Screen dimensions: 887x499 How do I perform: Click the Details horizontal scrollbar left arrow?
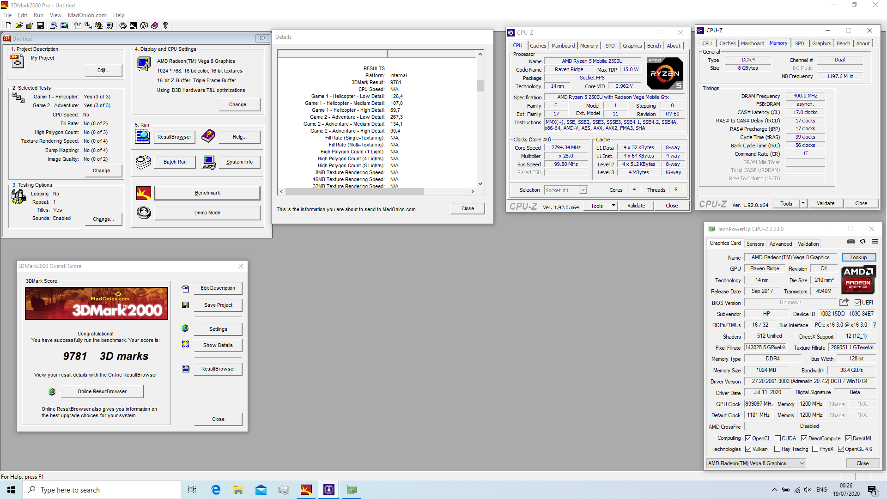coord(281,191)
